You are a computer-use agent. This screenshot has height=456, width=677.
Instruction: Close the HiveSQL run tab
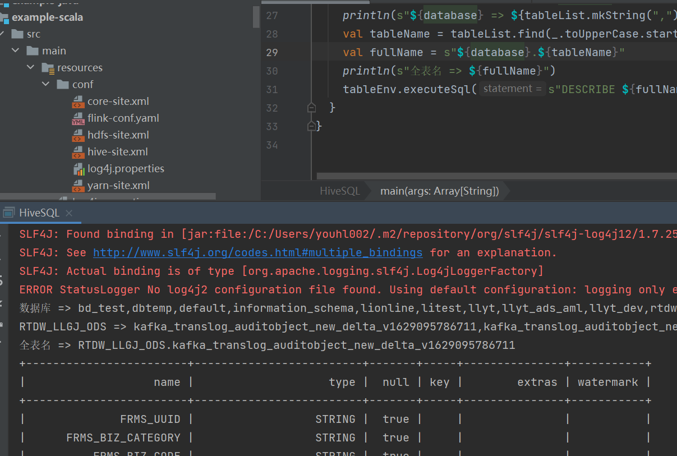pyautogui.click(x=69, y=213)
